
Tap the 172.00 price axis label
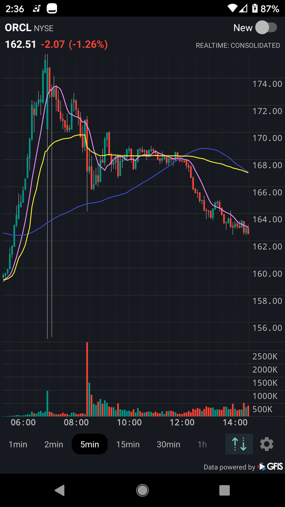tap(267, 111)
